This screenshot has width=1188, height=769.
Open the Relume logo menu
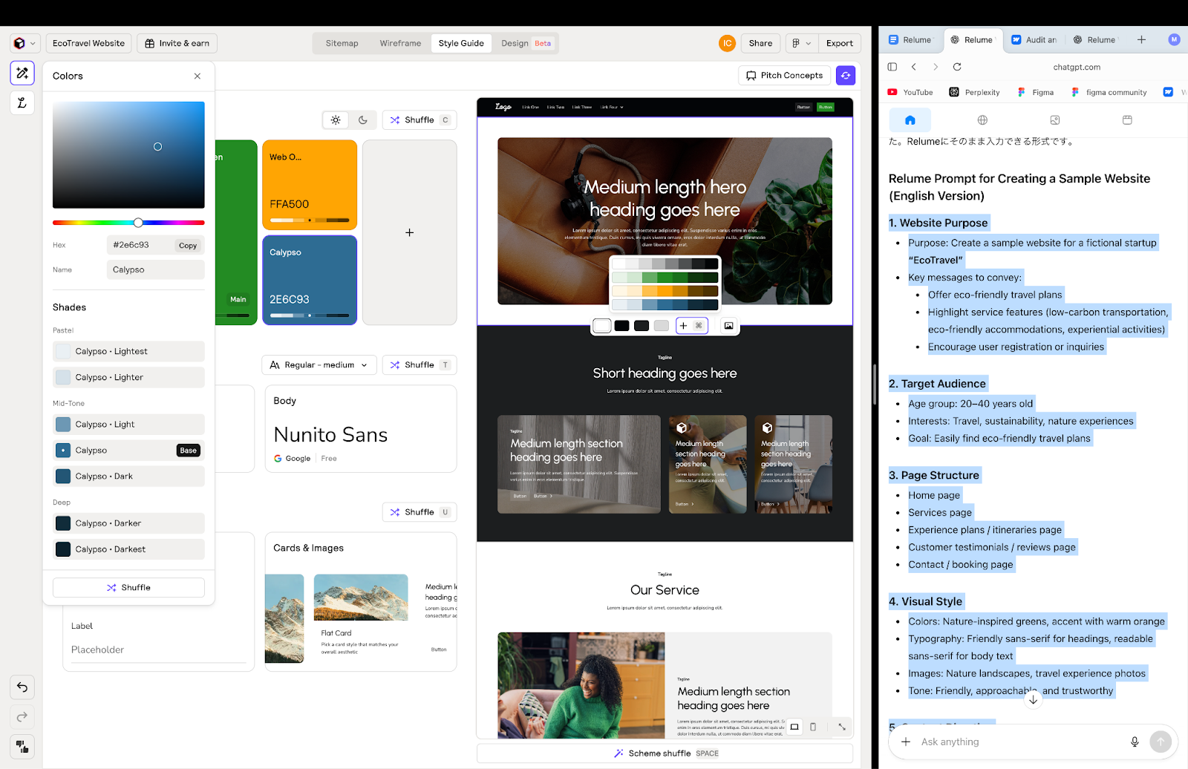24,43
